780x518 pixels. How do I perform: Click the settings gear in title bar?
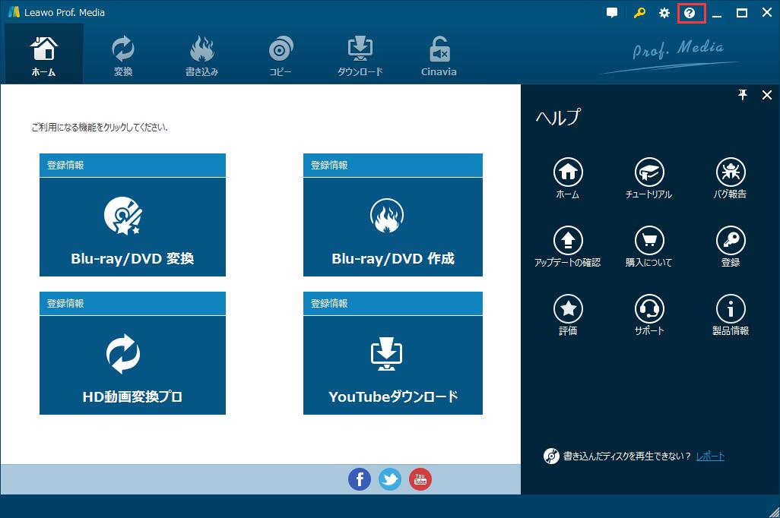664,13
